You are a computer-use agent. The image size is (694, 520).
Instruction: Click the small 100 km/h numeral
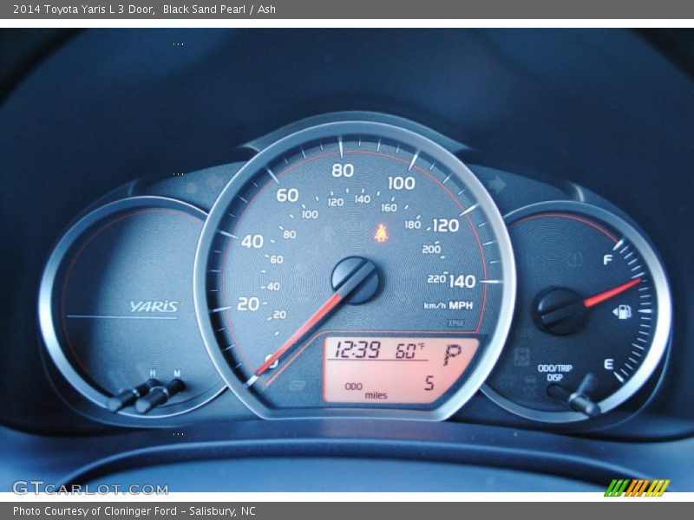point(310,214)
